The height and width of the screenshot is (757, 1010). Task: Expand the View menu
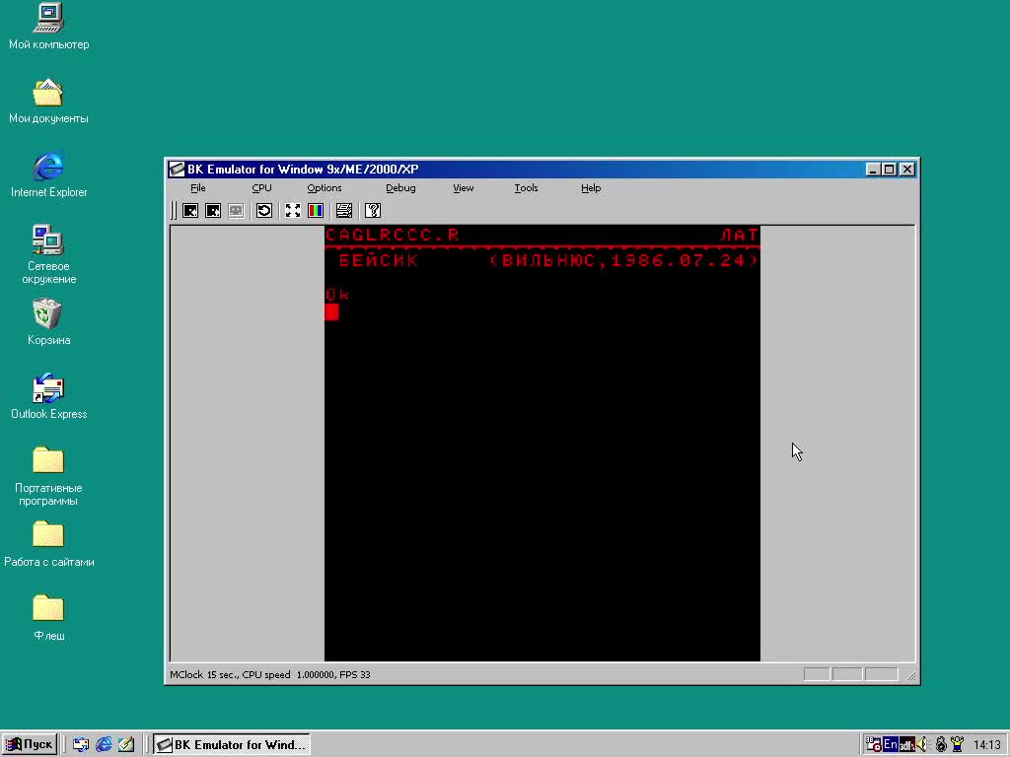pyautogui.click(x=463, y=188)
